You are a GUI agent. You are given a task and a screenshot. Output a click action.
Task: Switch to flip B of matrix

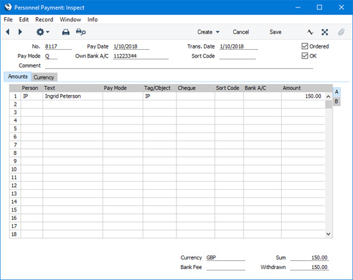(x=337, y=101)
